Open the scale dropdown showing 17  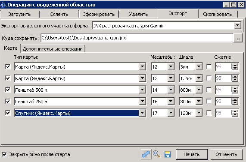pyautogui.click(x=171, y=113)
